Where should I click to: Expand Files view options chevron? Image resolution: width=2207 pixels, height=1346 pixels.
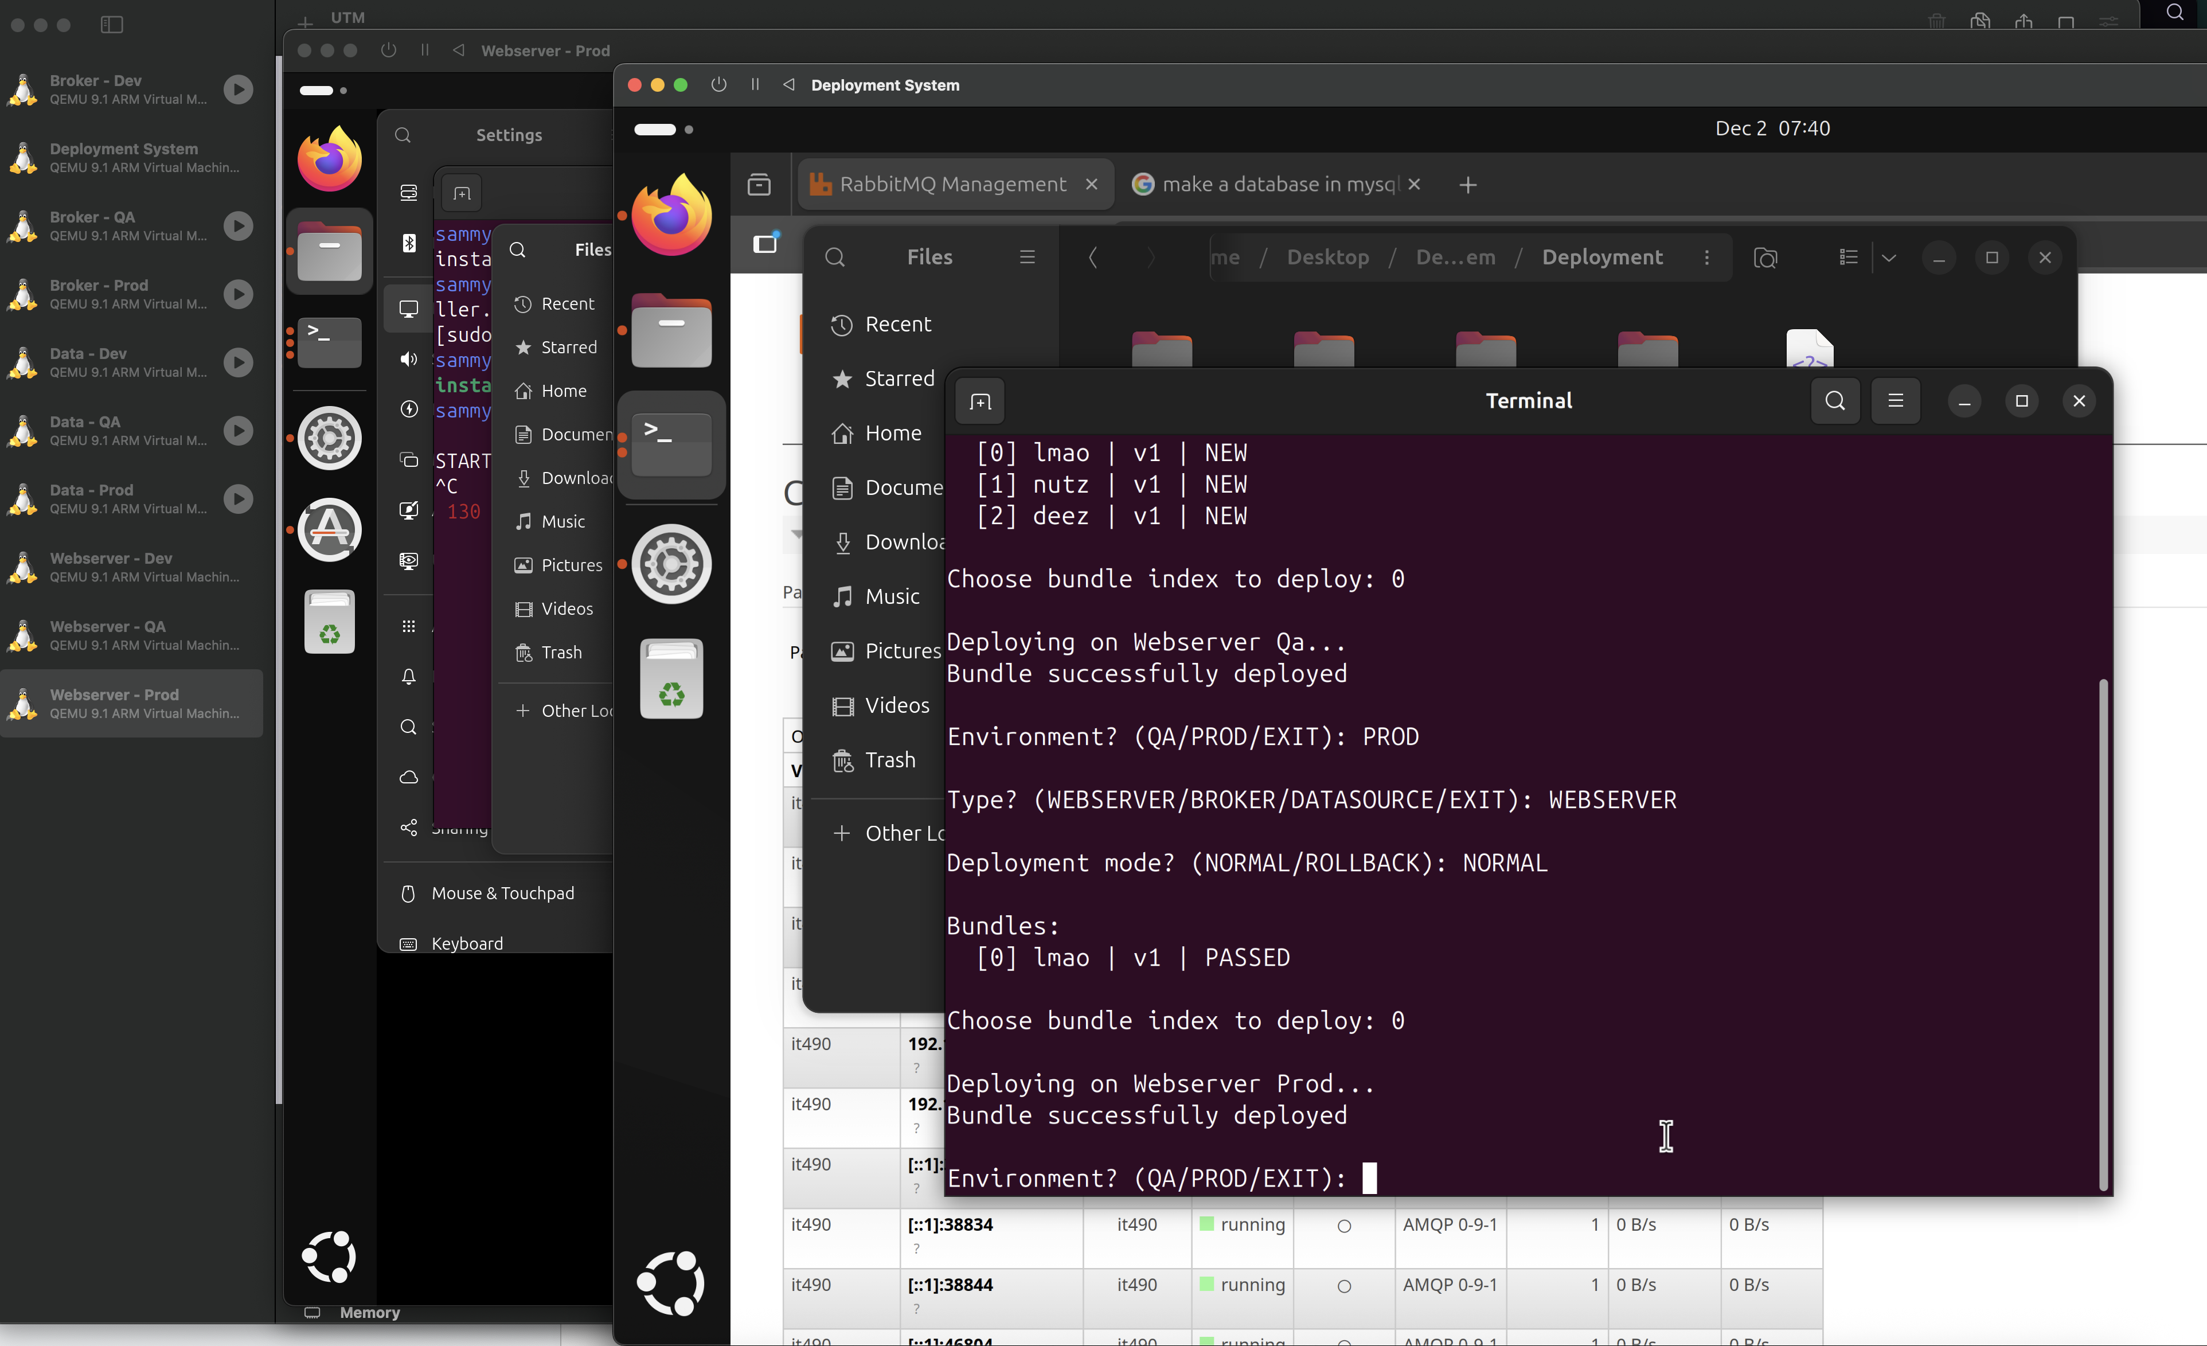[x=1889, y=257]
